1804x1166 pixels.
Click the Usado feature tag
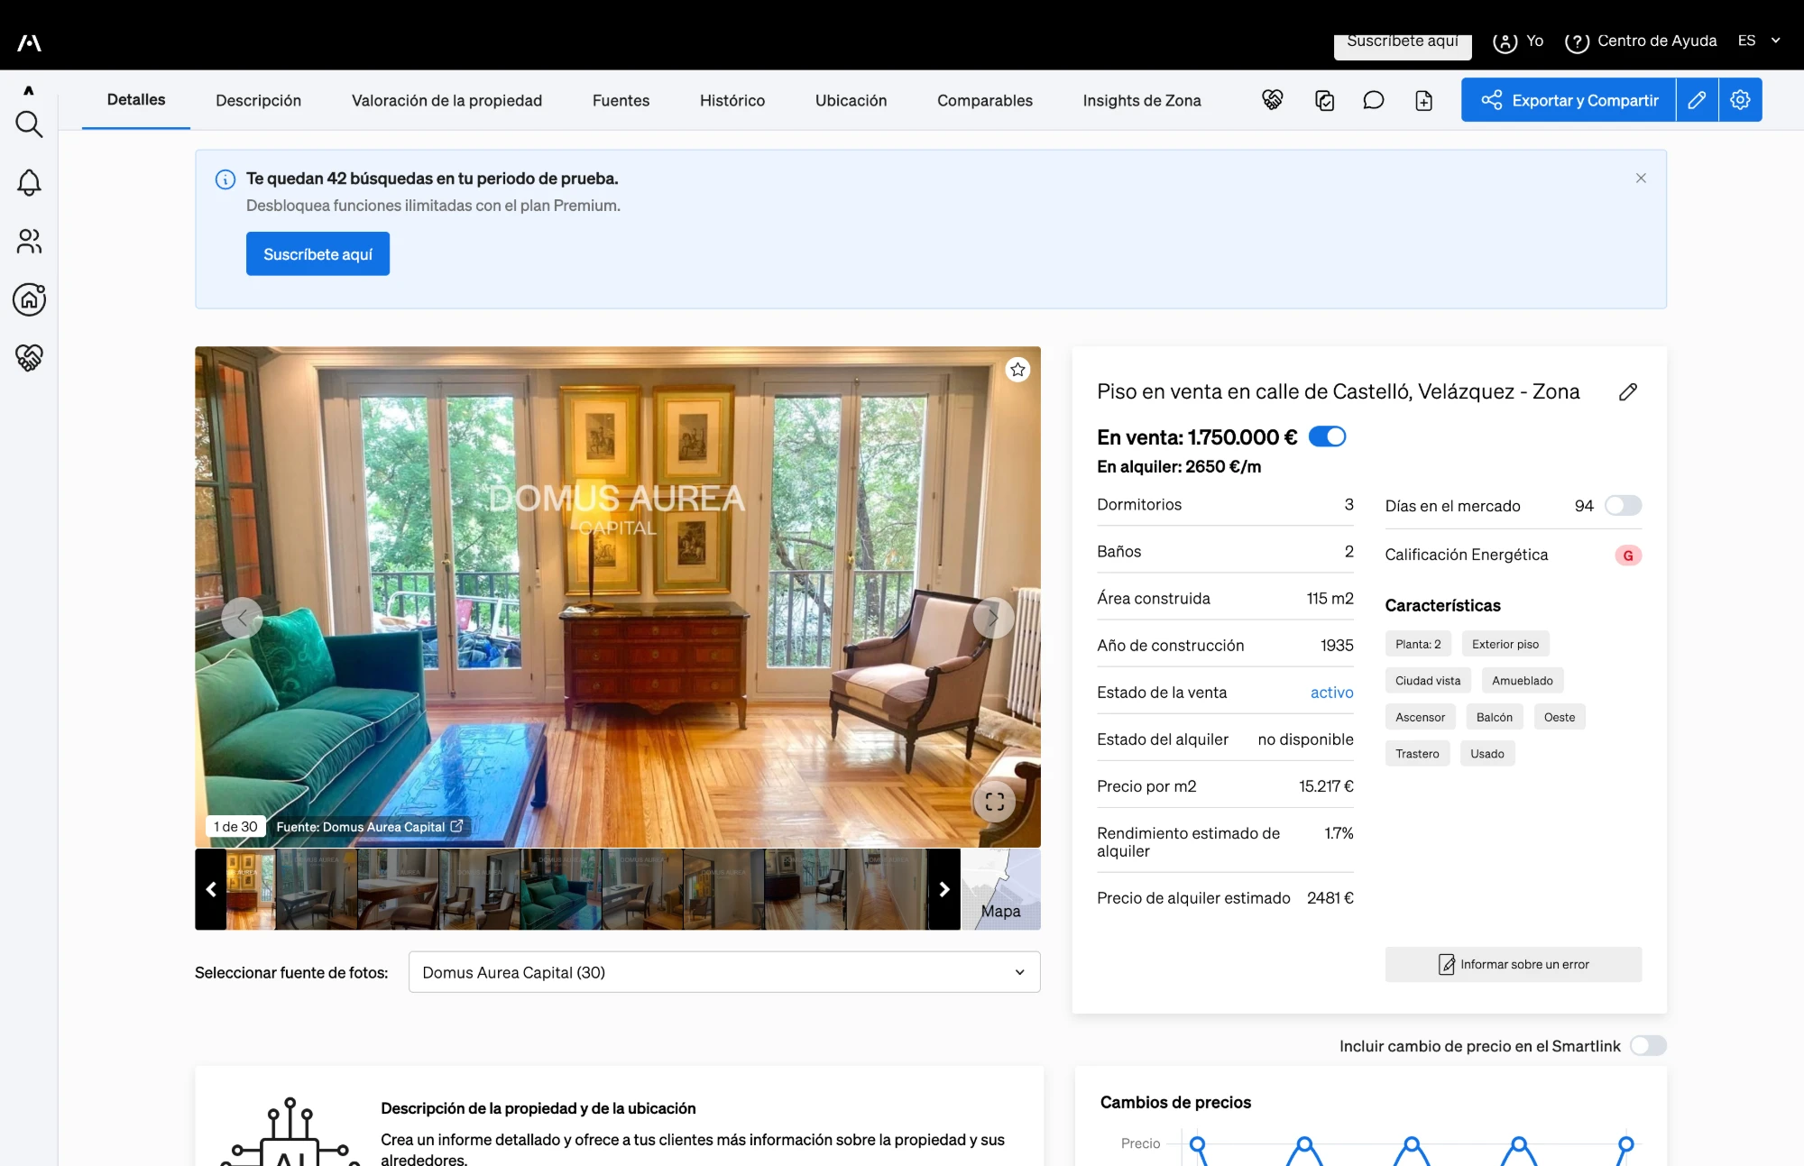point(1487,754)
